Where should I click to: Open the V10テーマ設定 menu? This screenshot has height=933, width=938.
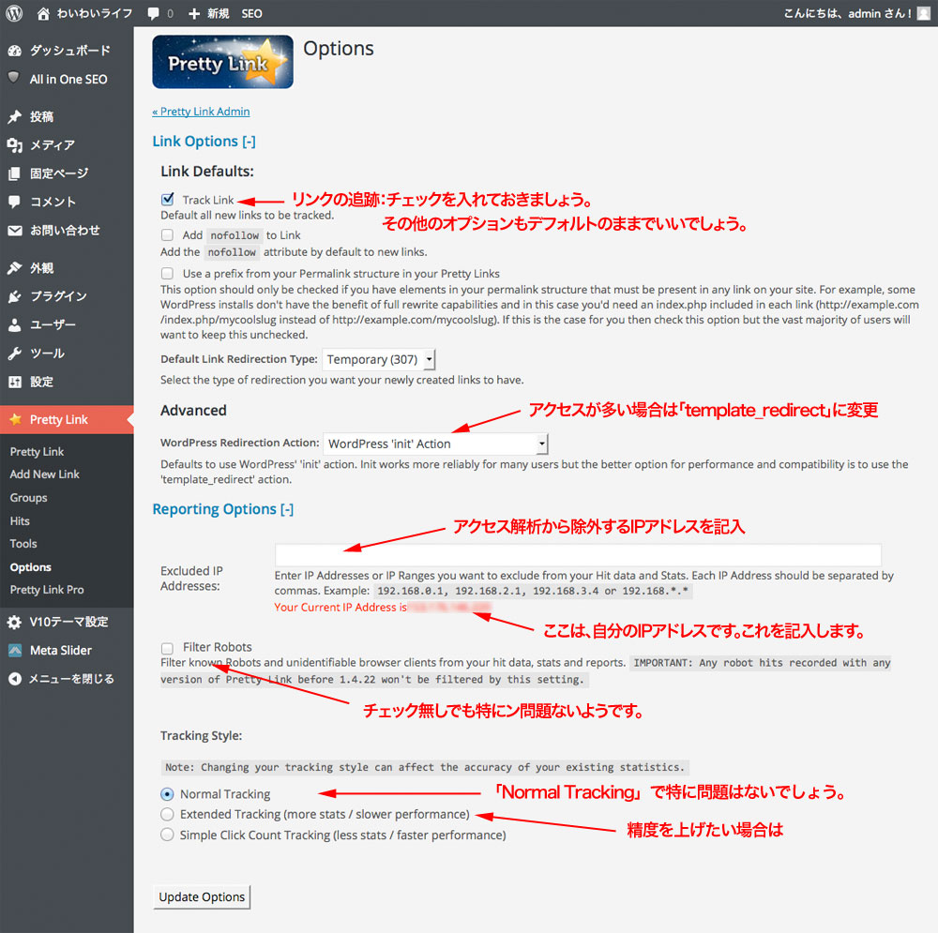pos(67,622)
